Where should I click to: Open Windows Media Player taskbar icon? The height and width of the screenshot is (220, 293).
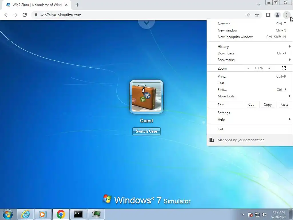pos(43,214)
